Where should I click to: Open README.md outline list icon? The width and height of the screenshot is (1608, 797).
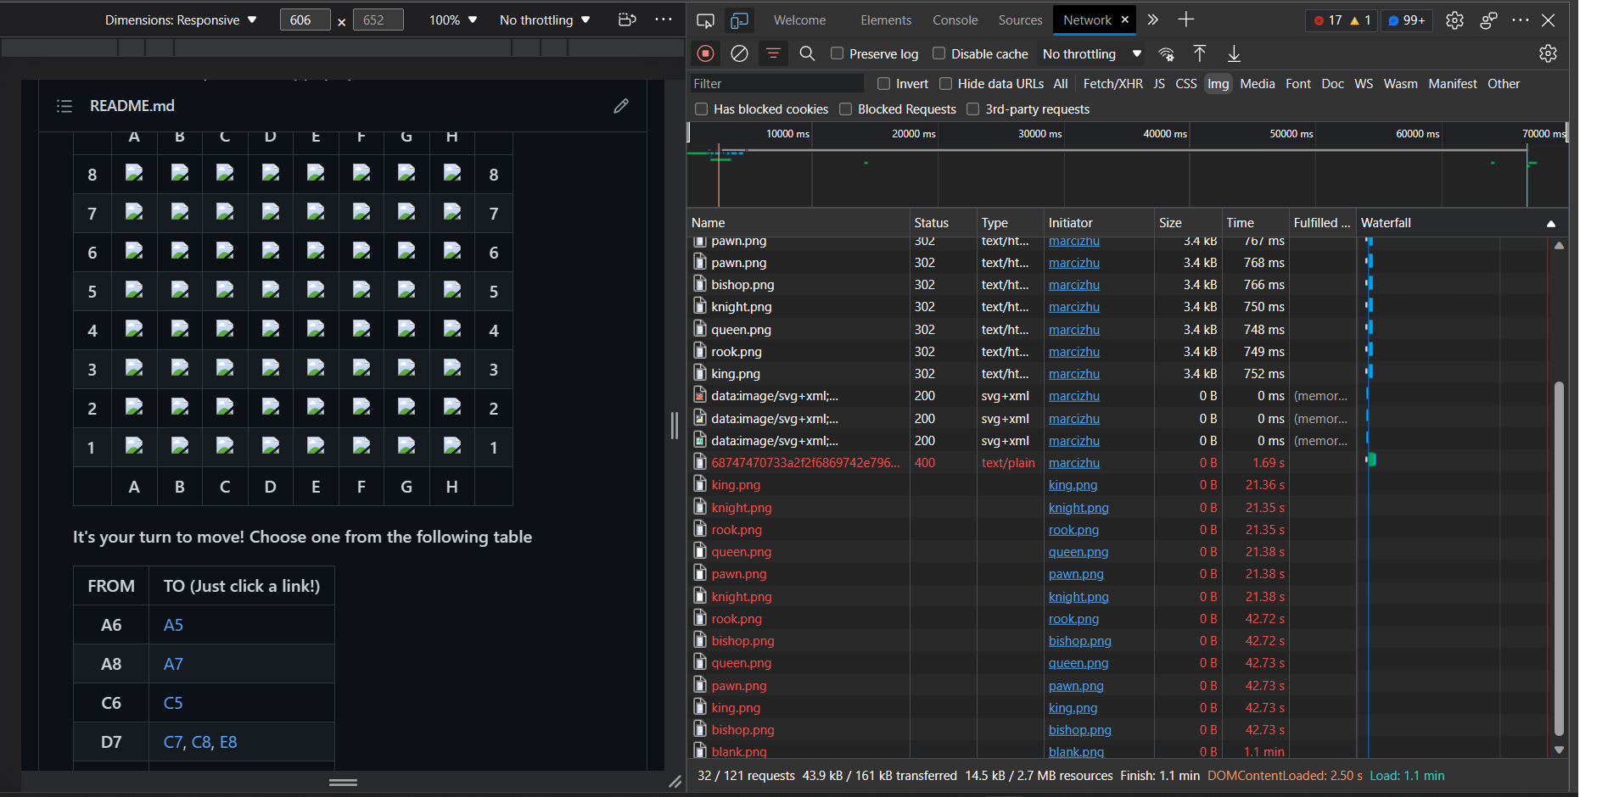pos(64,106)
